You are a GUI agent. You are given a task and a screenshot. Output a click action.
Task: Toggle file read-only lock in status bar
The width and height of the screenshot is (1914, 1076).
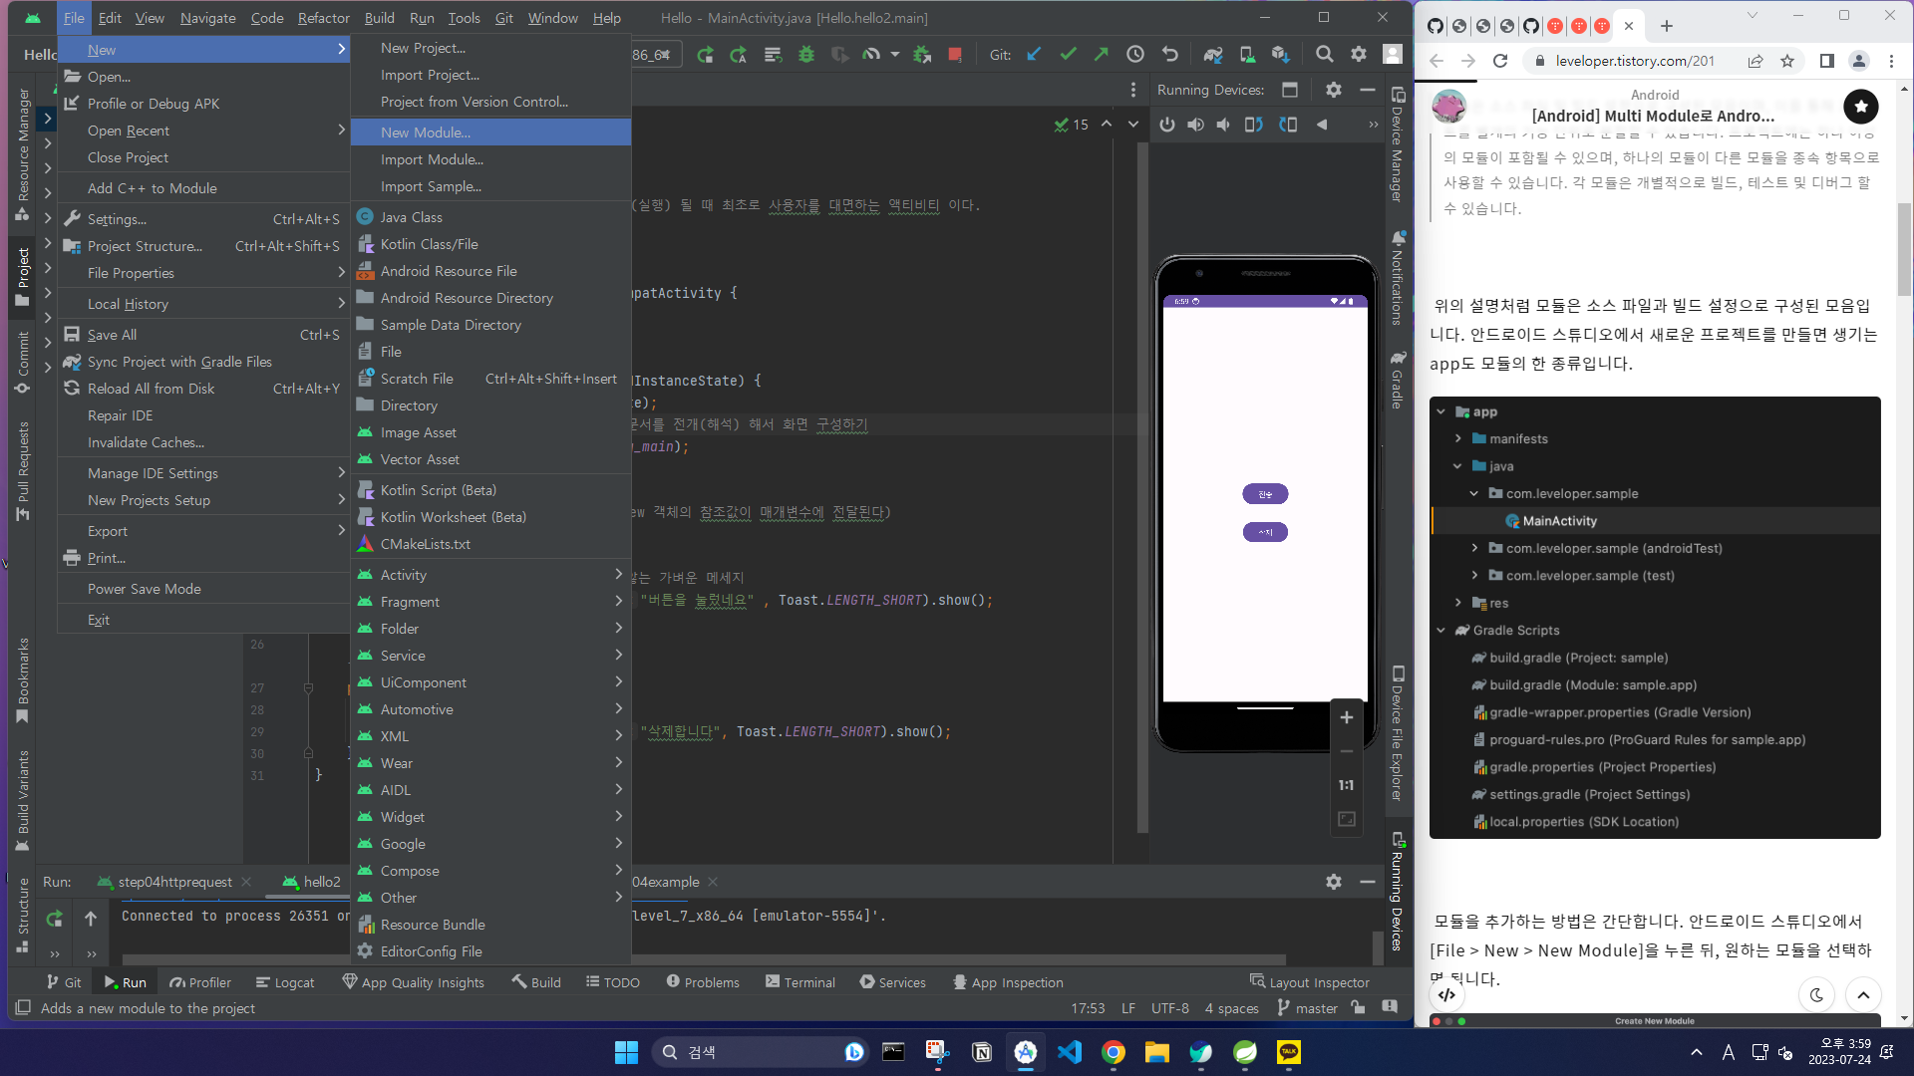click(x=1358, y=1008)
